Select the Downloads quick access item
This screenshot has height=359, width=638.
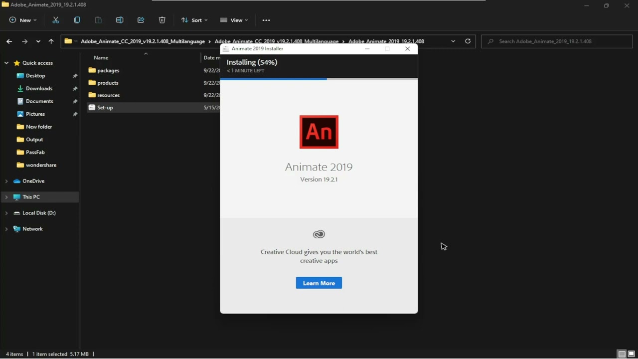pyautogui.click(x=39, y=89)
